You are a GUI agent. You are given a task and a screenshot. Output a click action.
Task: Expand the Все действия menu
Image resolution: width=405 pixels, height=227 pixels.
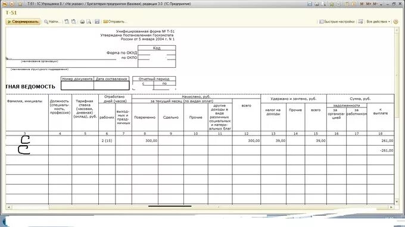coord(378,21)
